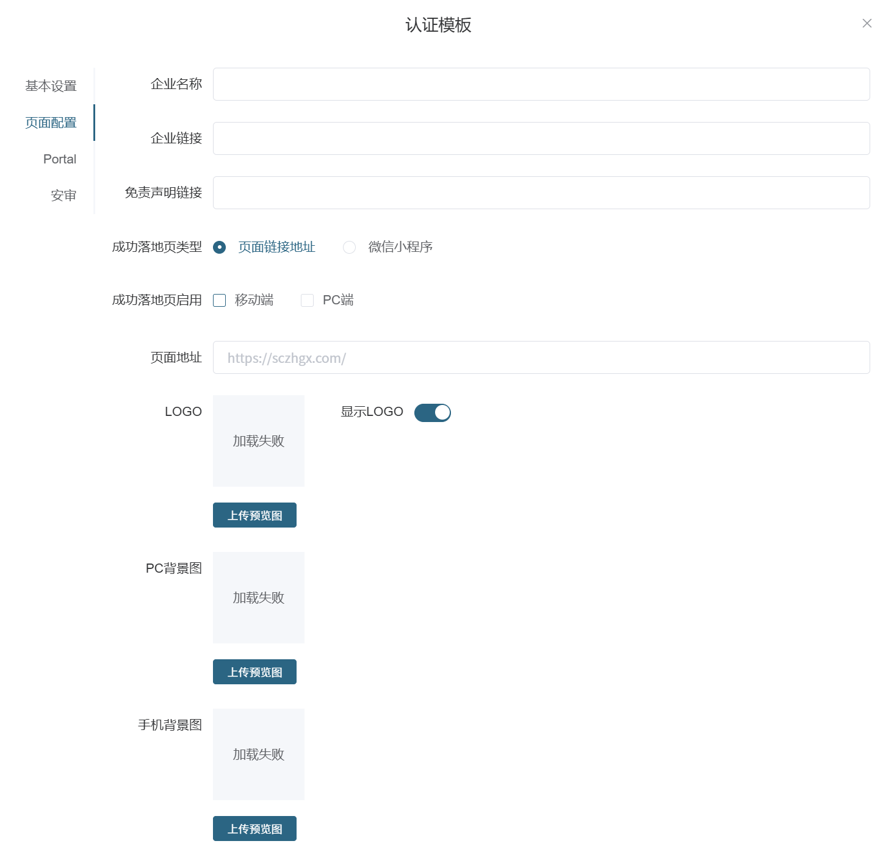
Task: Enable the 移动端 checkbox
Action: coord(220,300)
